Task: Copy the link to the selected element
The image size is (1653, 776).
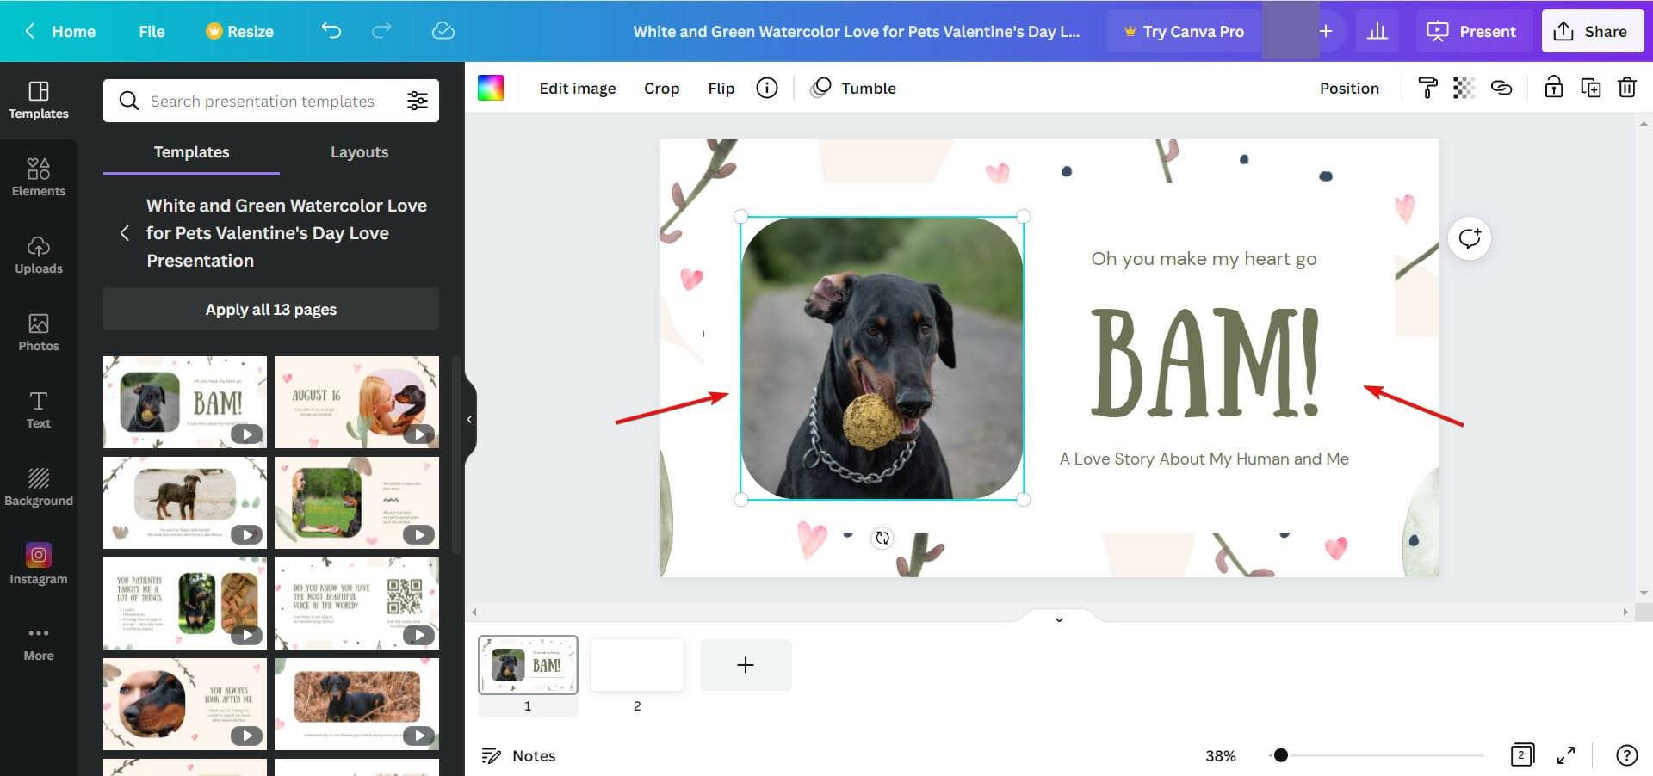Action: [1502, 87]
